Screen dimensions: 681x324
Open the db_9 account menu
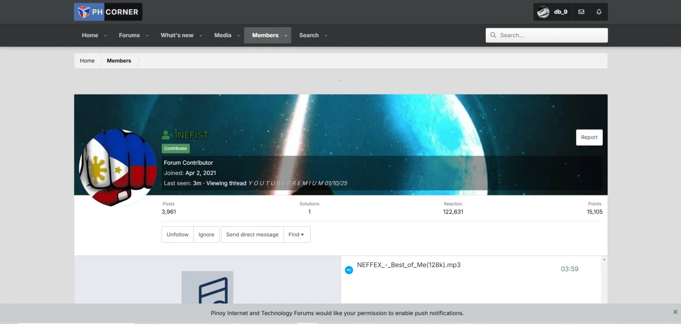(x=553, y=12)
